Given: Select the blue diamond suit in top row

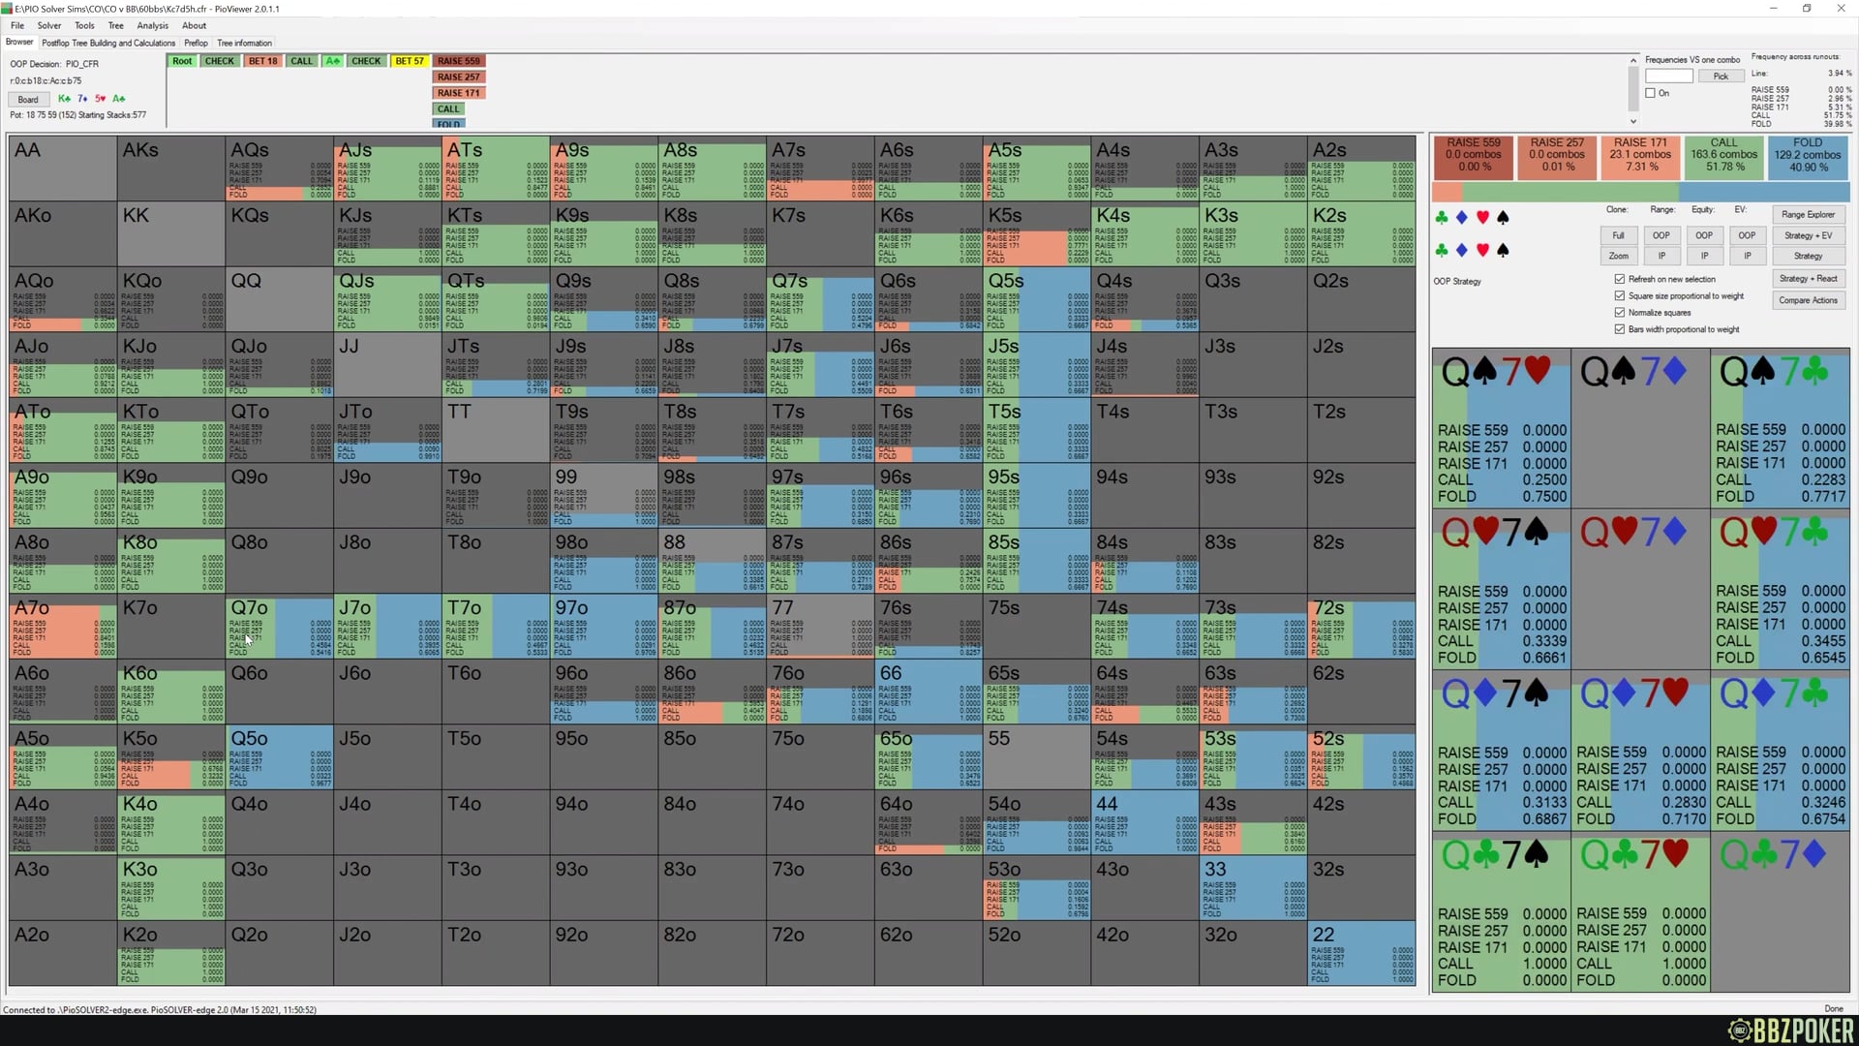Looking at the screenshot, I should pos(1462,218).
